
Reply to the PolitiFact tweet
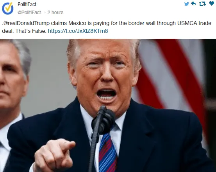[x=193, y=4]
